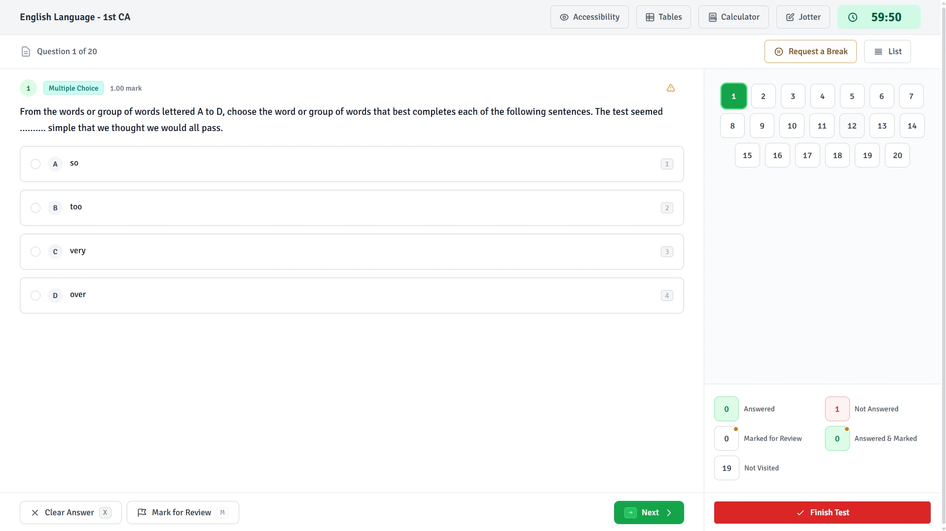Request a Break from the test

pos(810,52)
